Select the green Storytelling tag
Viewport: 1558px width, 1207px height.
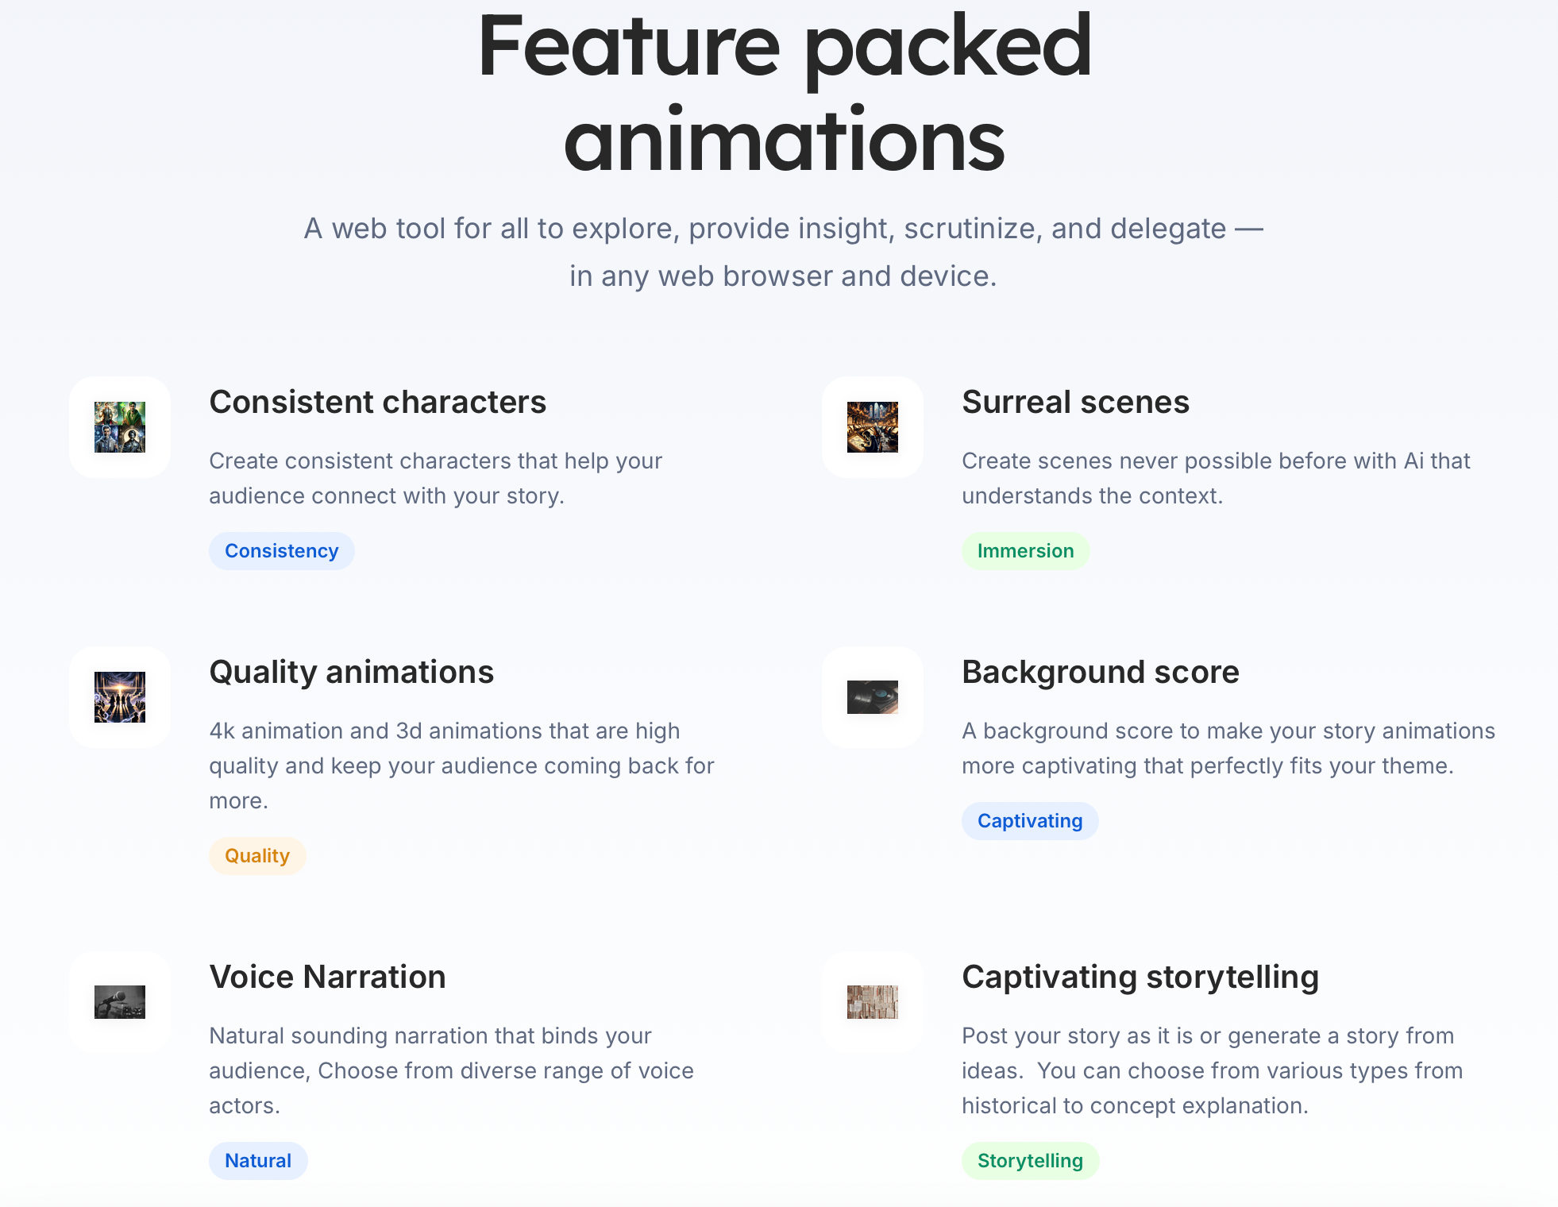pyautogui.click(x=1030, y=1161)
